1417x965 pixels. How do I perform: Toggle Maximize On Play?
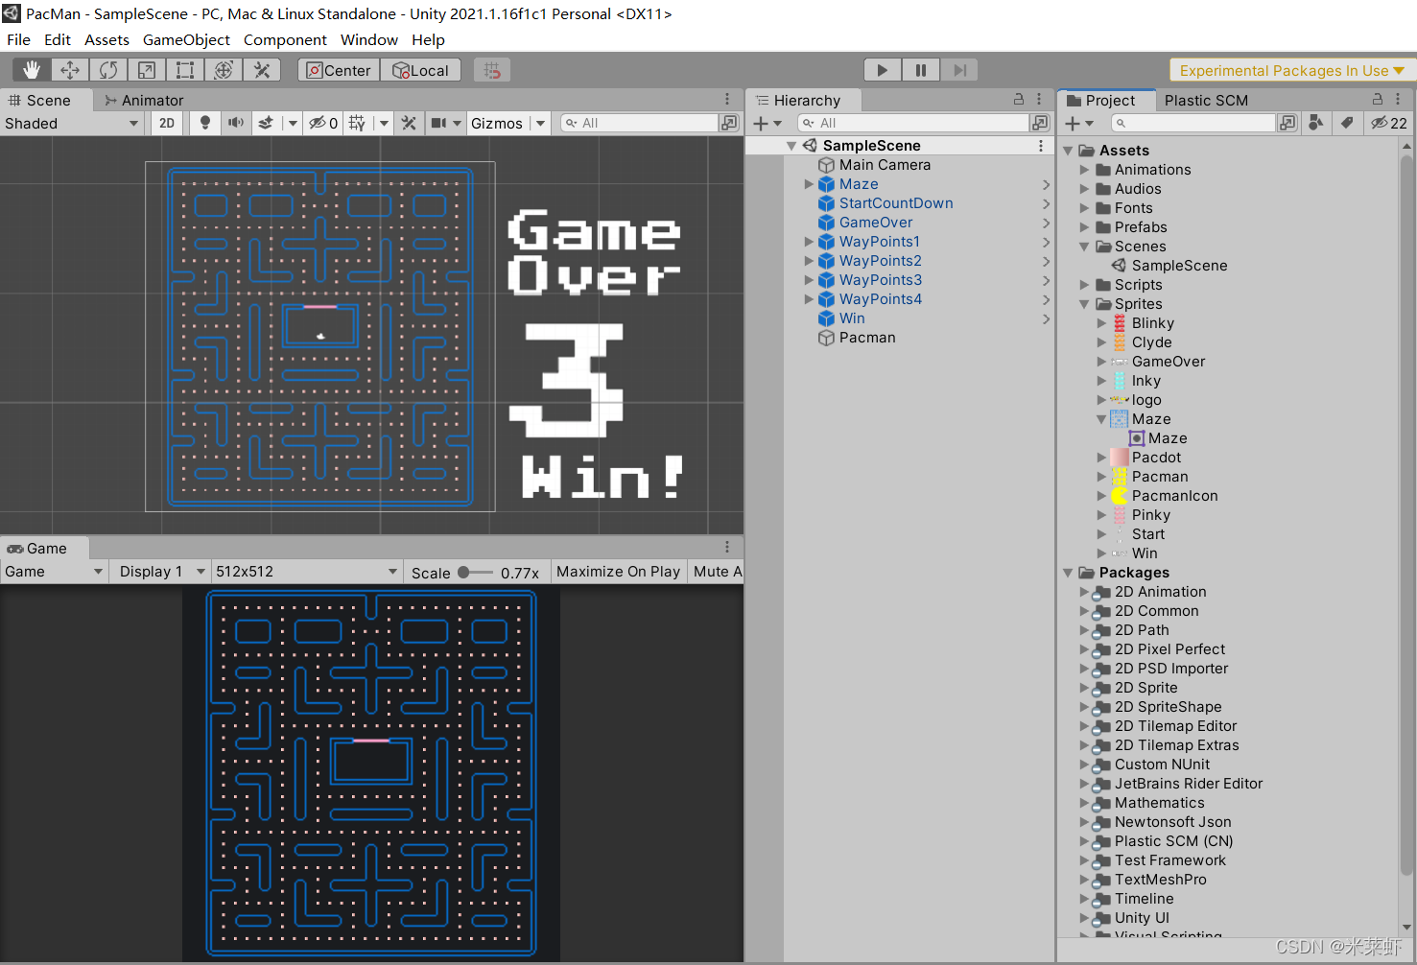coord(618,572)
